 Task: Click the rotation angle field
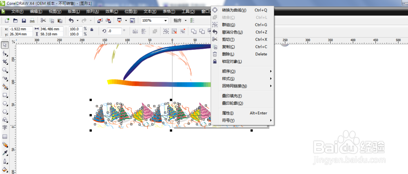[114, 31]
